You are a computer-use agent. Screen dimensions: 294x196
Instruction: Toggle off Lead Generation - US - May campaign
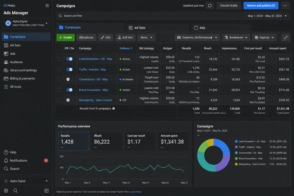tap(69, 59)
